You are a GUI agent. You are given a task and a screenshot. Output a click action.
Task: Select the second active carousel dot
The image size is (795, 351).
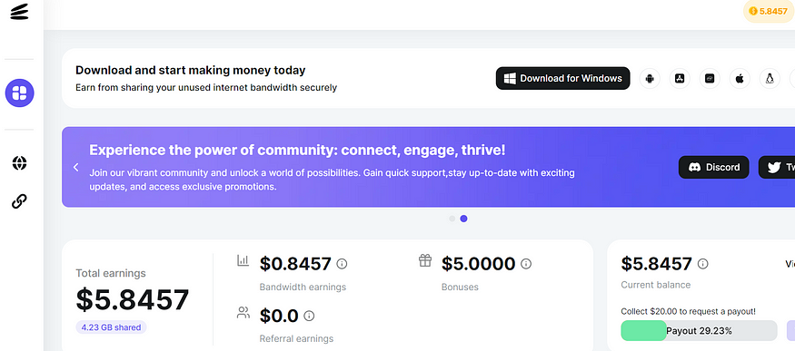tap(463, 219)
